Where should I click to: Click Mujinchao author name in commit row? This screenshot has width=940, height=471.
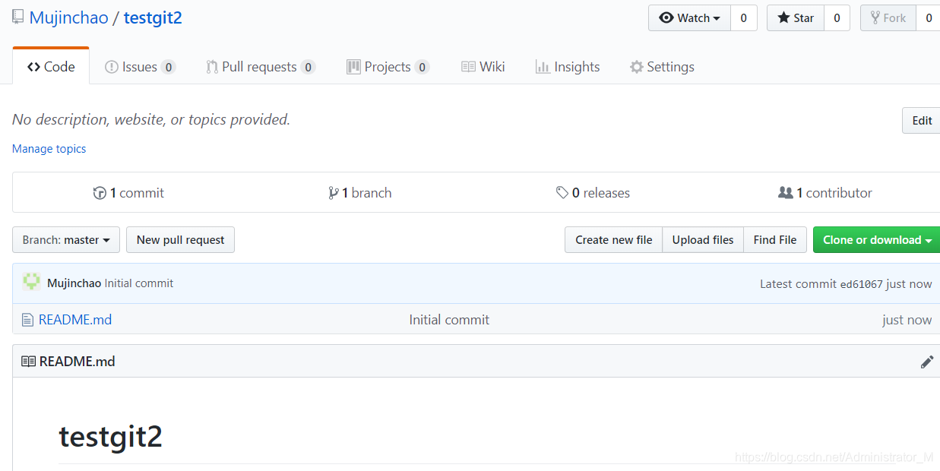[74, 283]
